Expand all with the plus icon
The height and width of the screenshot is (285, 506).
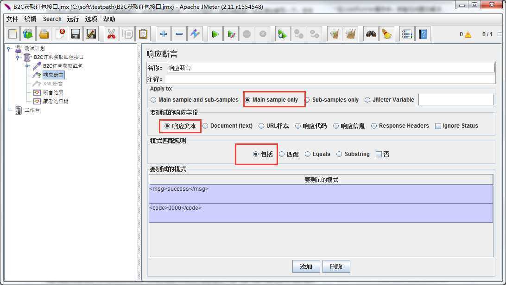[163, 33]
